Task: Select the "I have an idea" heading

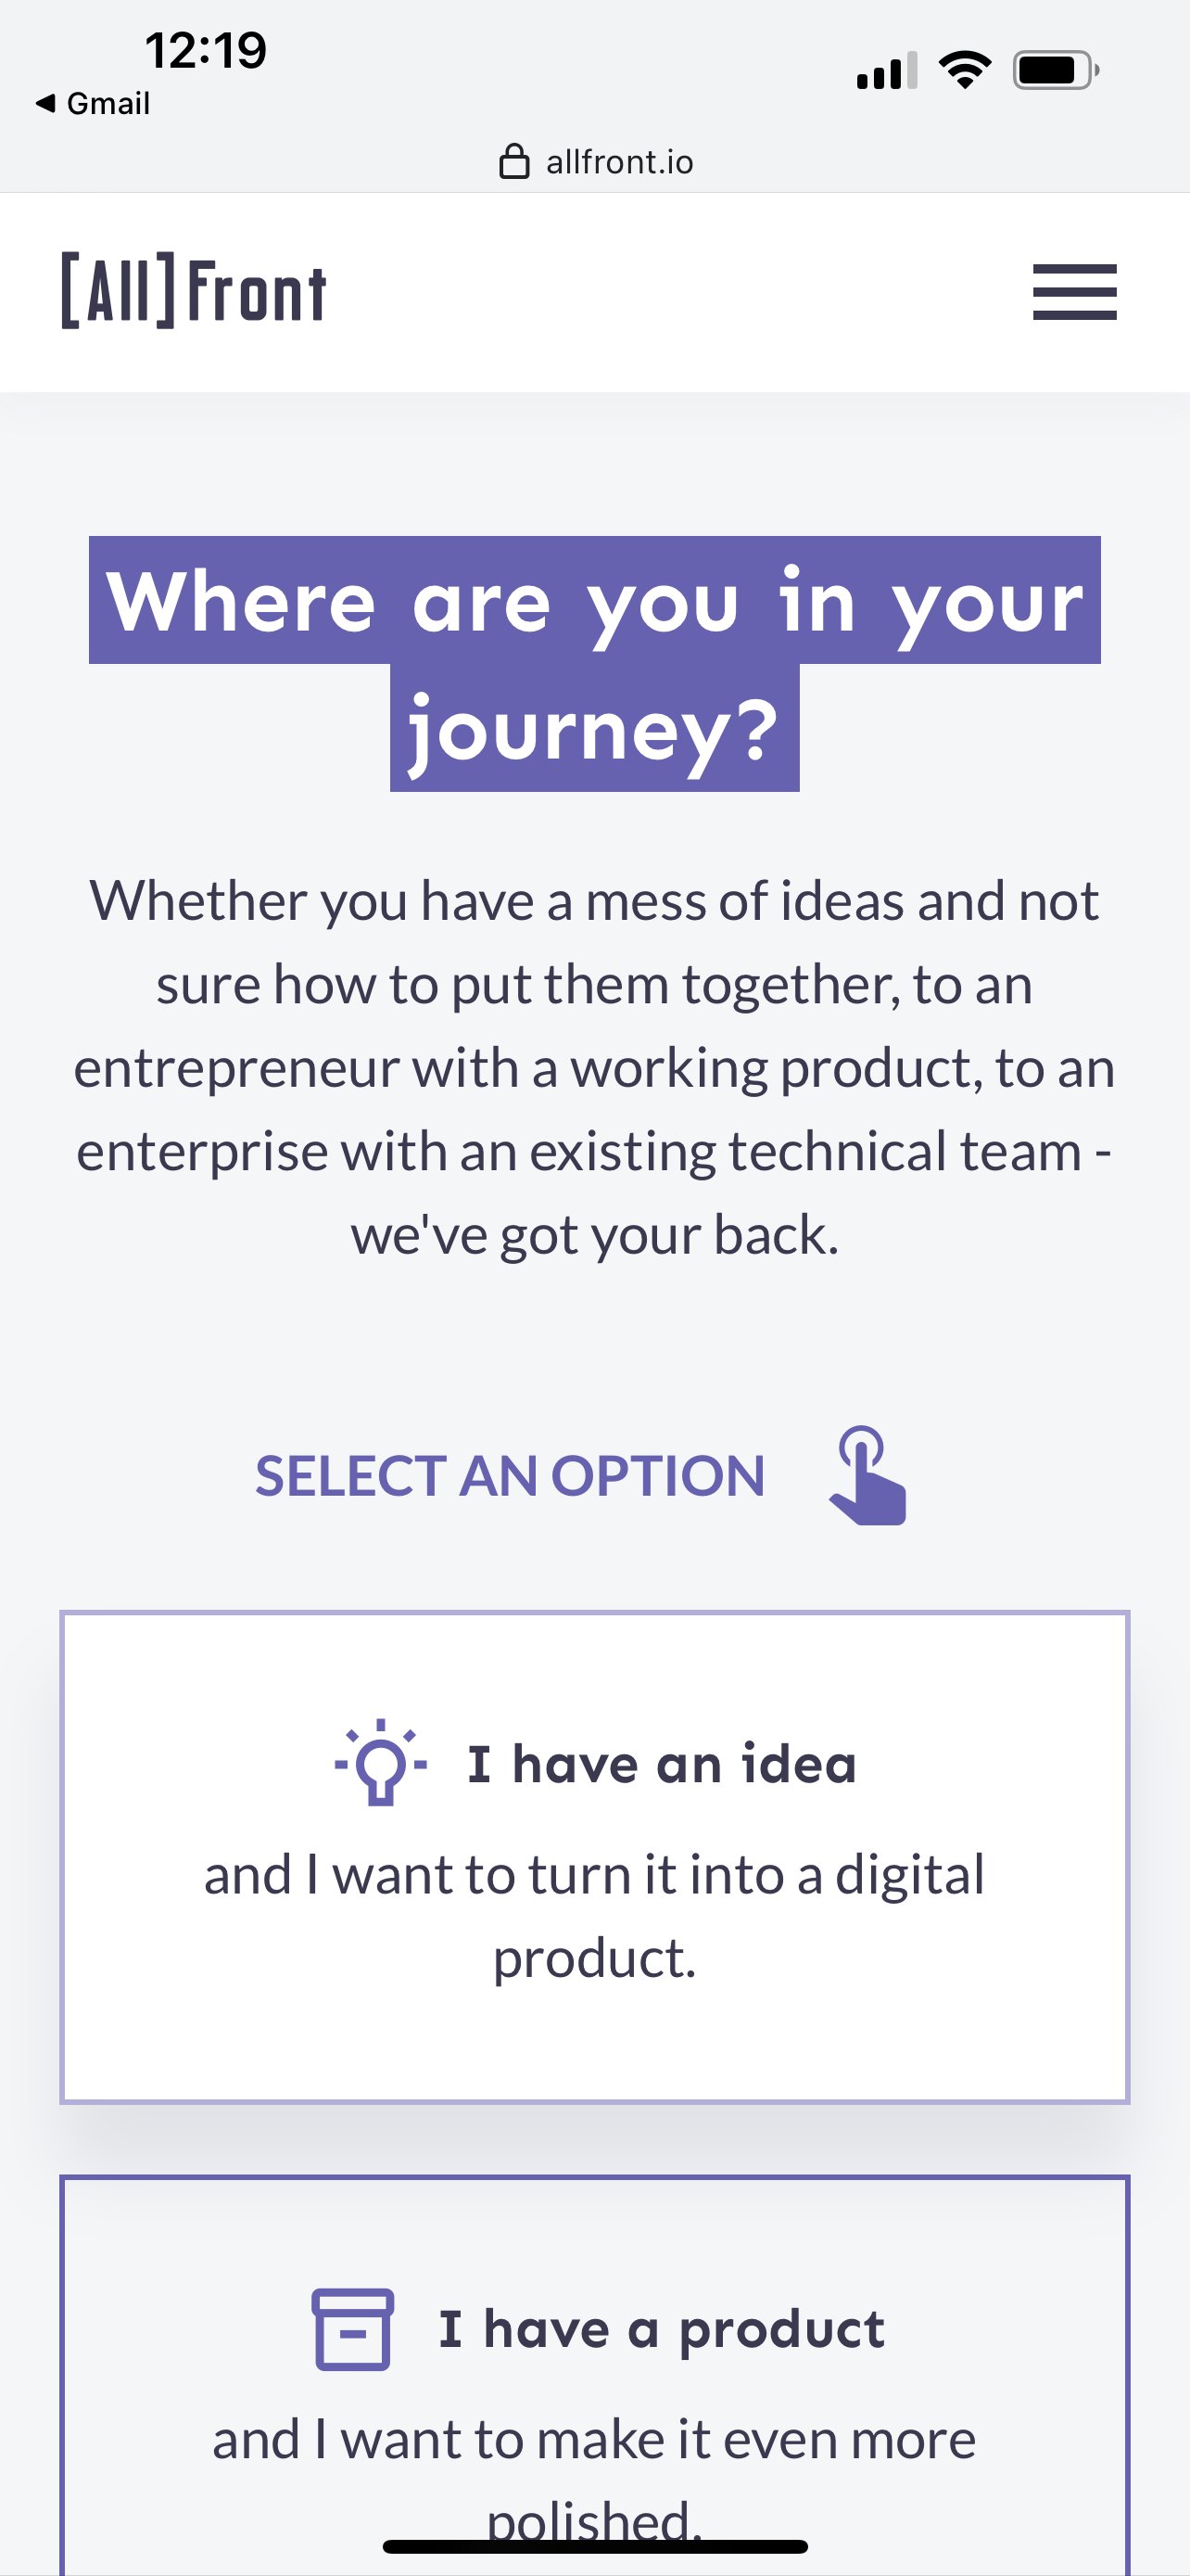Action: tap(662, 1764)
